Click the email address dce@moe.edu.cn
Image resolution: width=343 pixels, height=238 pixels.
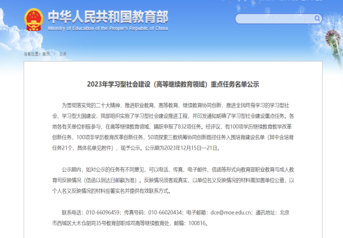pyautogui.click(x=230, y=213)
